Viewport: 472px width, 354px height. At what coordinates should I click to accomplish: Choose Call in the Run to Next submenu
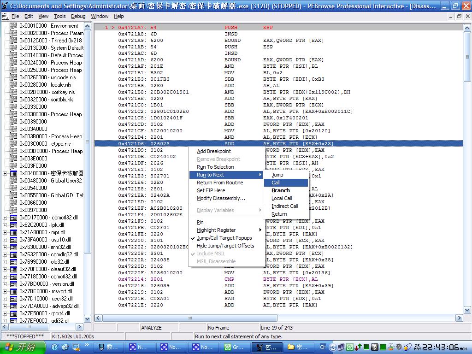pyautogui.click(x=286, y=183)
